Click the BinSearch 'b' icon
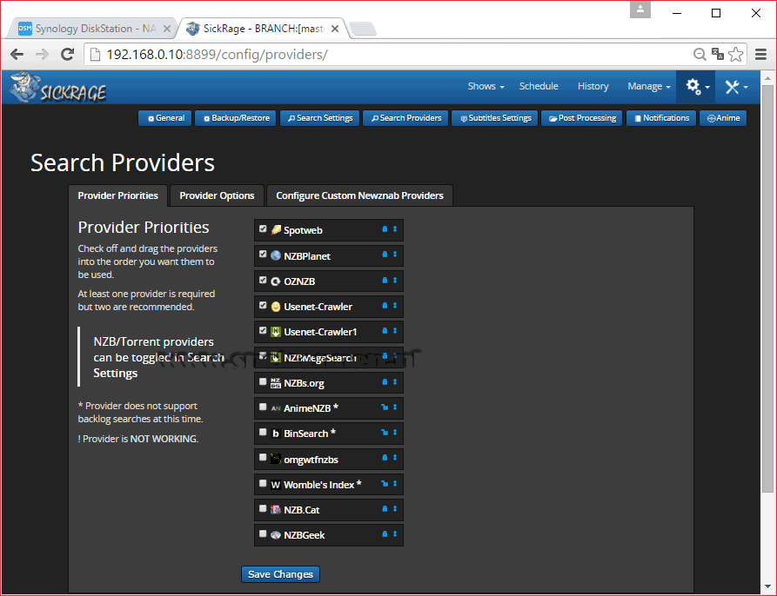The width and height of the screenshot is (777, 596). [x=276, y=434]
